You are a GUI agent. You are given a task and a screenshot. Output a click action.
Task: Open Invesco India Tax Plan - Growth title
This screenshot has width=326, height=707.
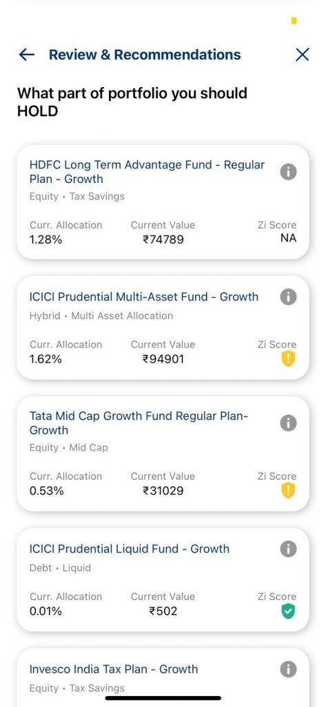click(x=114, y=669)
